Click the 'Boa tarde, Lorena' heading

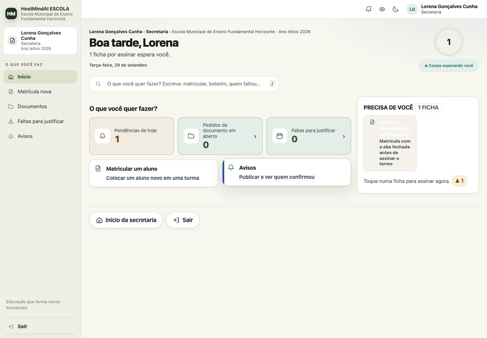134,43
